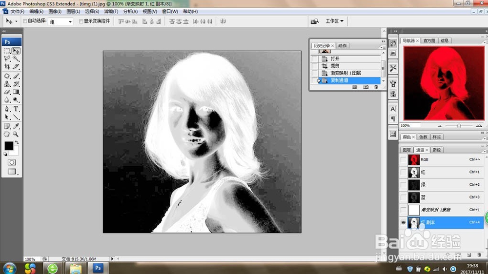This screenshot has width=488, height=274.
Task: Create new snapshot in History panel
Action: (366, 87)
